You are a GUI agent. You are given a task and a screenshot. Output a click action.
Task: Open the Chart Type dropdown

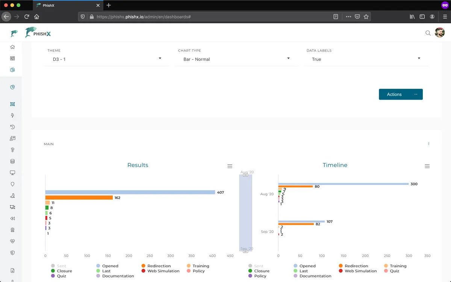236,59
